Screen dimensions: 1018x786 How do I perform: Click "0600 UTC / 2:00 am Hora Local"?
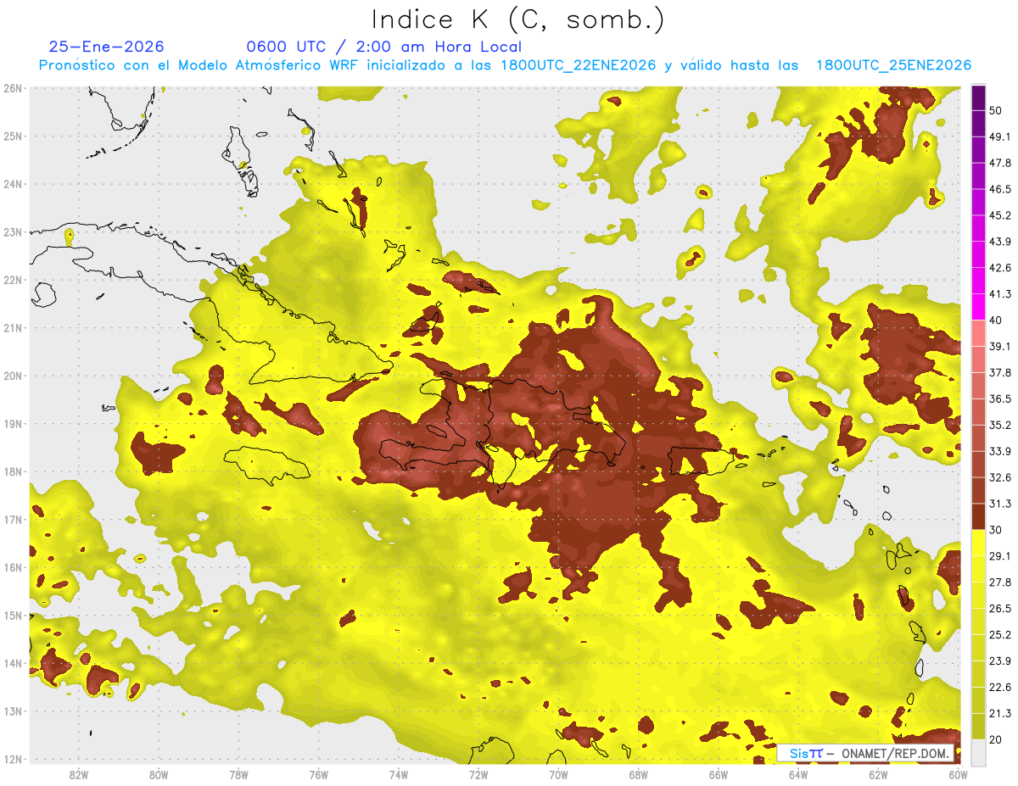point(383,47)
